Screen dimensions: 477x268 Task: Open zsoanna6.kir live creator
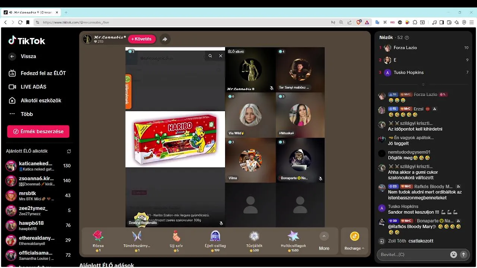(x=38, y=181)
